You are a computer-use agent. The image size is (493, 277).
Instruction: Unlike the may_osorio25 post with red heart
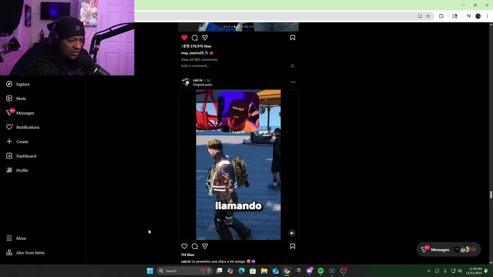[184, 38]
